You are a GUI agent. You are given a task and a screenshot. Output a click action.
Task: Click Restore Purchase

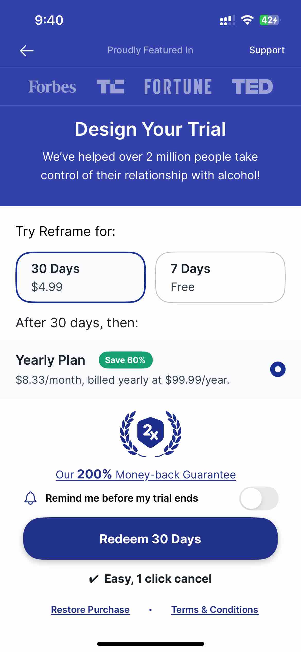pos(90,610)
